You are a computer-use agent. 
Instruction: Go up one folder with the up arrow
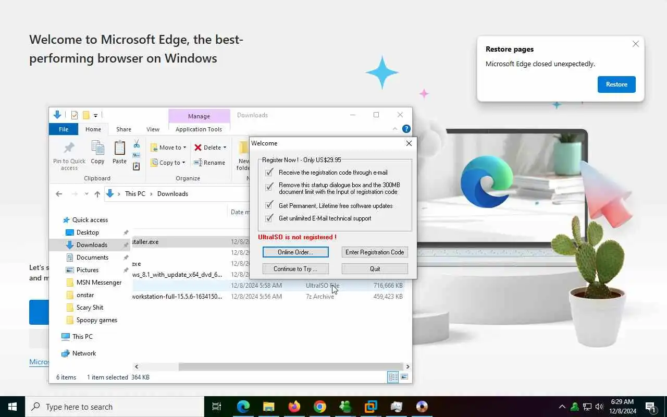coord(97,194)
